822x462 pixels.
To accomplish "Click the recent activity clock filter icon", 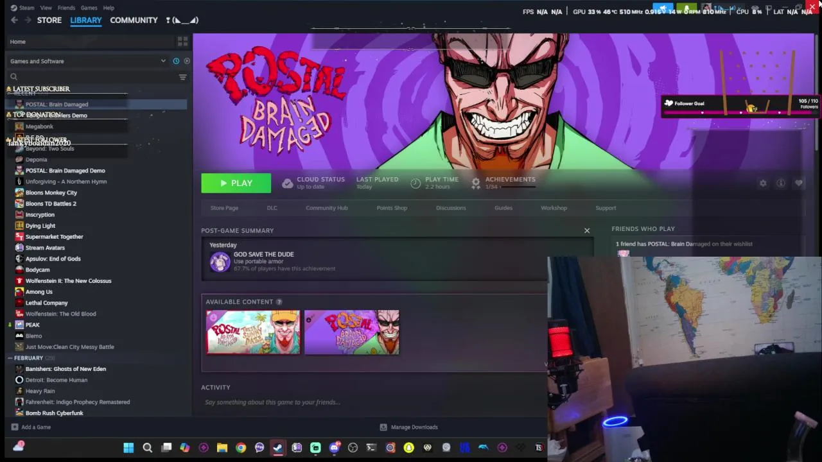I will pos(176,61).
